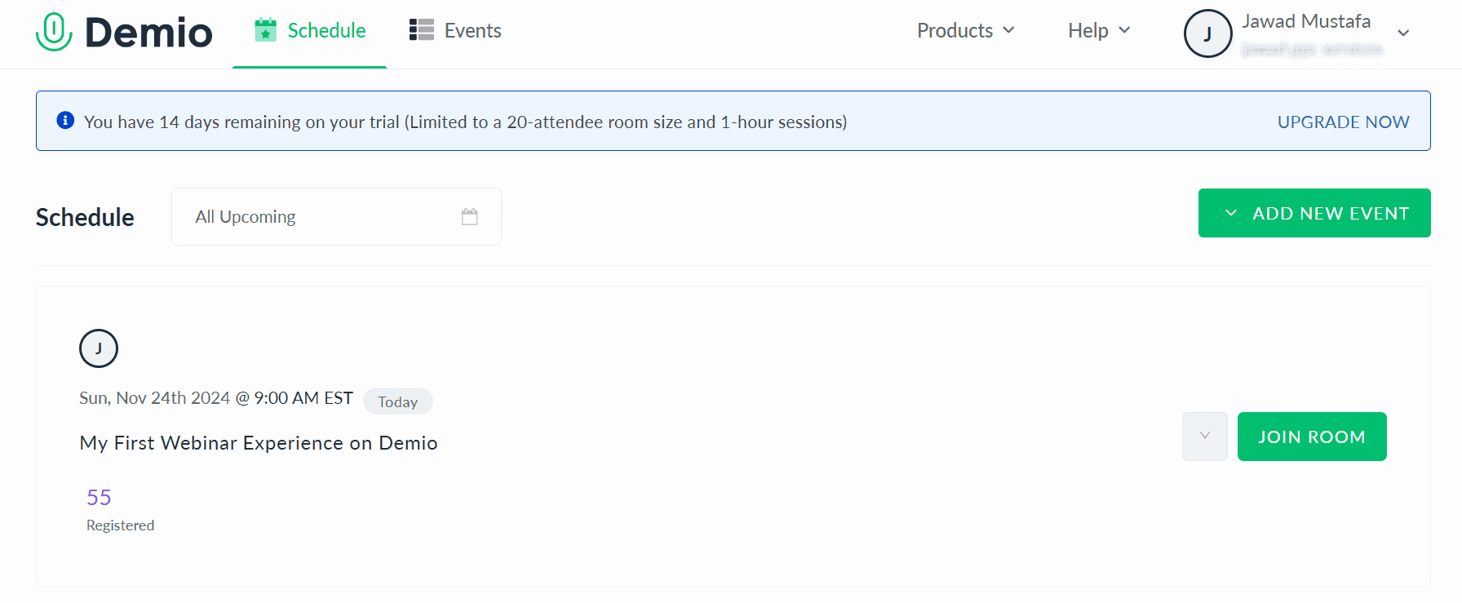Image resolution: width=1462 pixels, height=603 pixels.
Task: Click the Upgrade Now link
Action: [x=1343, y=122]
